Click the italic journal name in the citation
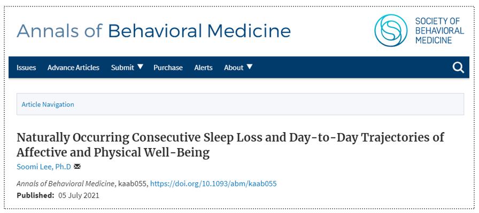Viewport: 479px width, 213px height. (65, 184)
